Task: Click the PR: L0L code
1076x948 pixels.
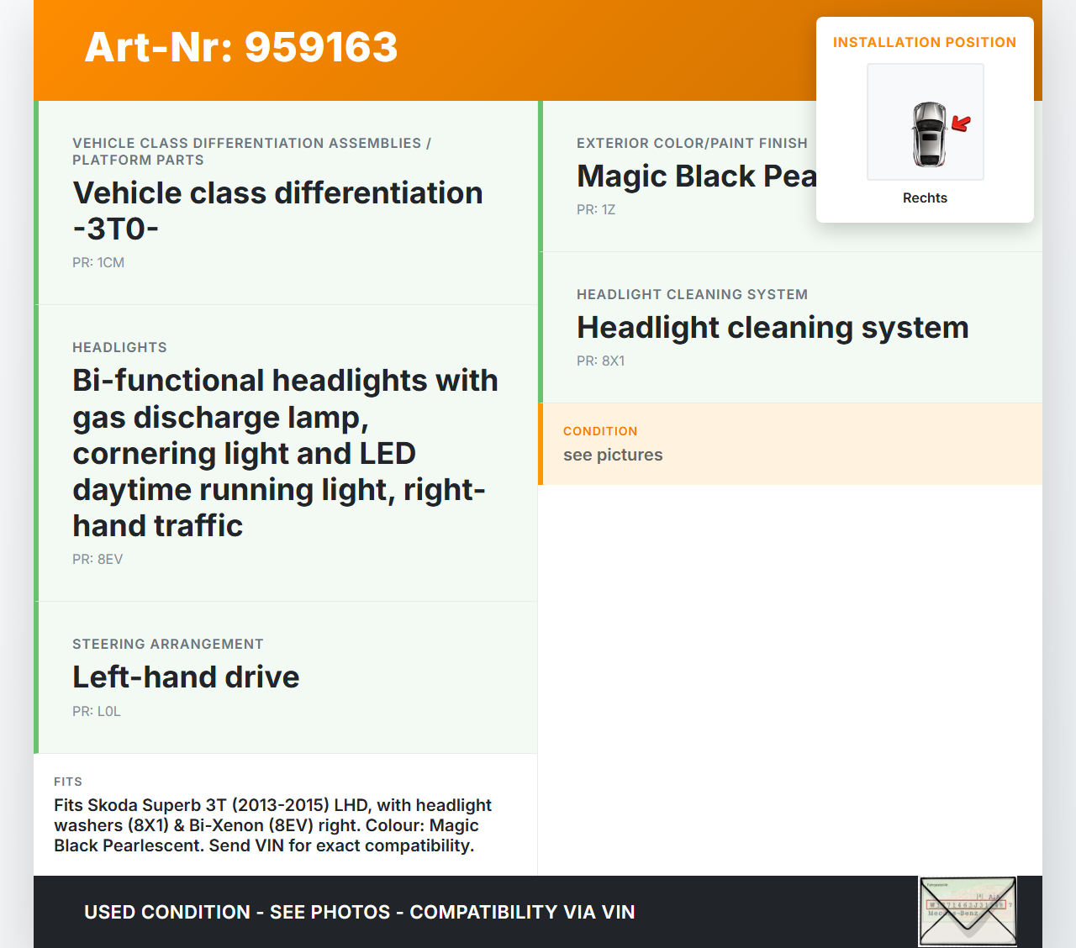Action: click(x=97, y=712)
